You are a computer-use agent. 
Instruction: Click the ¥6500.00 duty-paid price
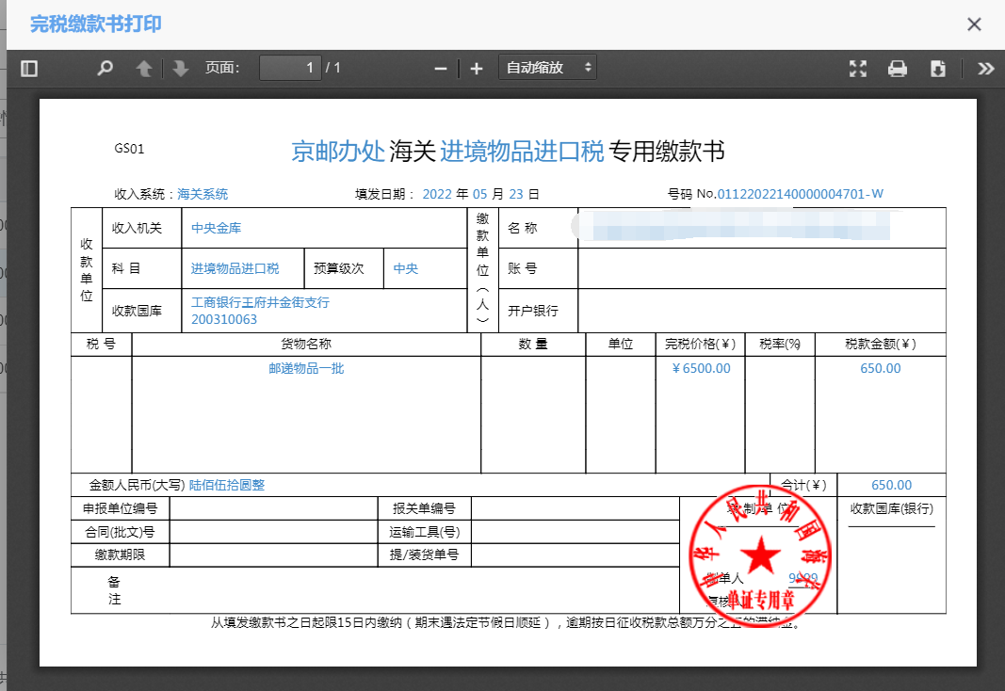[701, 368]
